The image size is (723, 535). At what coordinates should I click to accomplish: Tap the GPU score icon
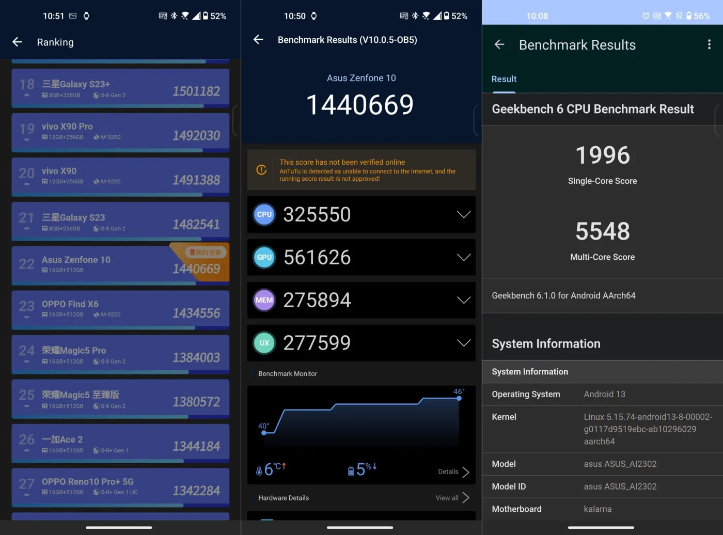tap(264, 258)
